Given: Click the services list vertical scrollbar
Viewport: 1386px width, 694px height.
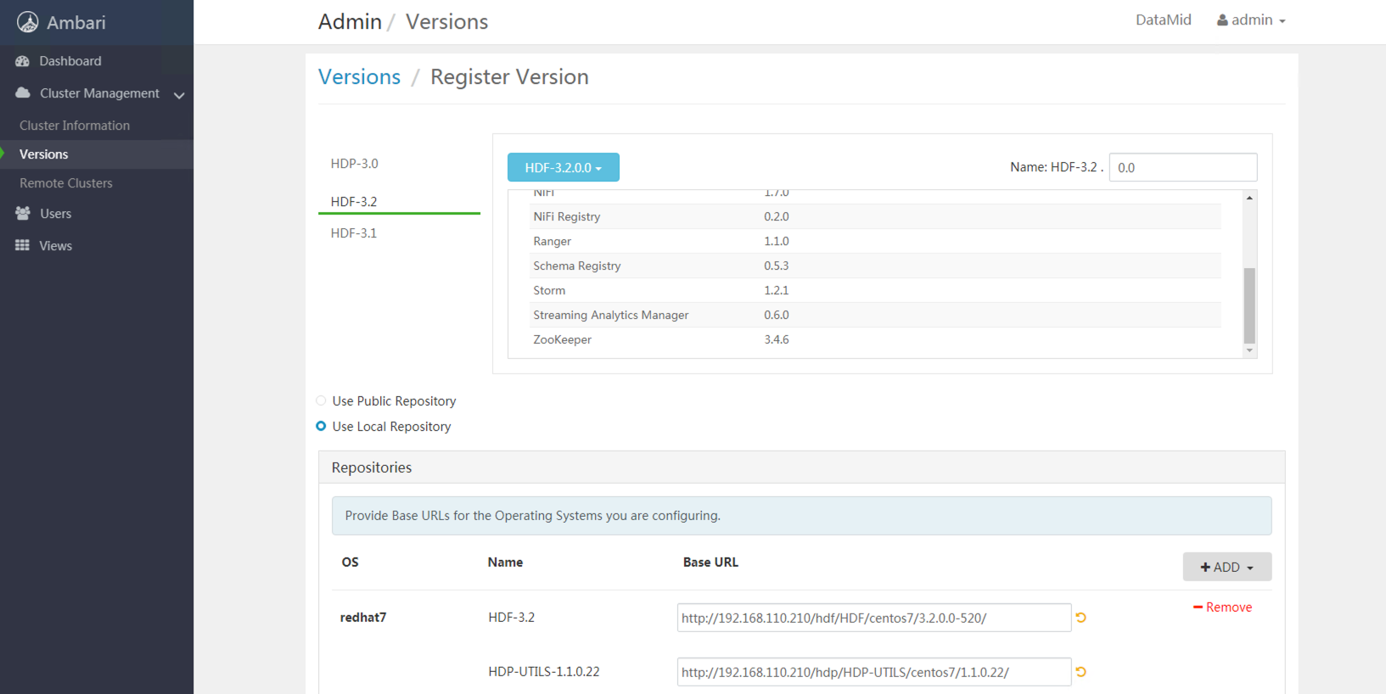Looking at the screenshot, I should [x=1249, y=305].
